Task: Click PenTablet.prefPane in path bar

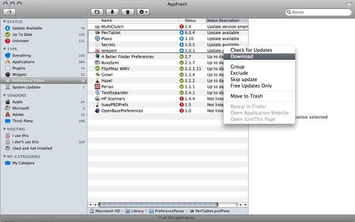Action: (x=209, y=211)
